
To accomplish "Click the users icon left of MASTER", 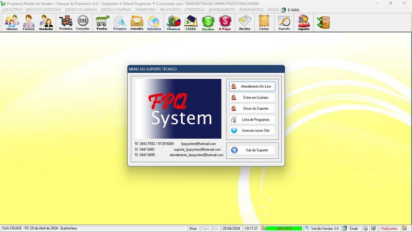I will pyautogui.click(x=264, y=228).
